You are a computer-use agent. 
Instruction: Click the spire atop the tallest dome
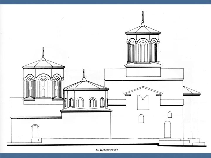tap(143, 18)
